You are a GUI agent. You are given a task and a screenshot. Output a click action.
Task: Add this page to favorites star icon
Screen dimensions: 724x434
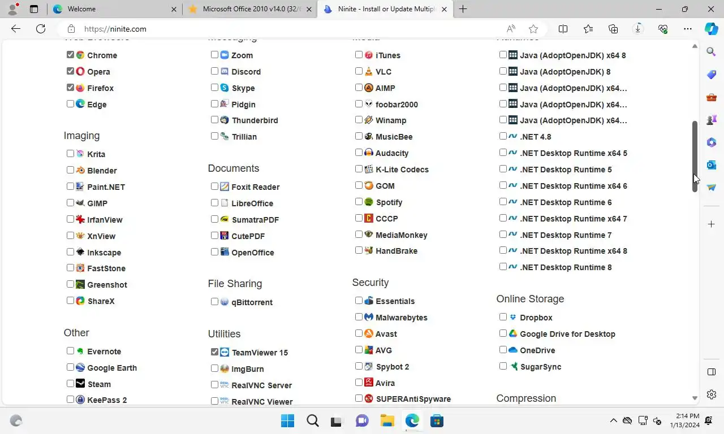(x=533, y=29)
